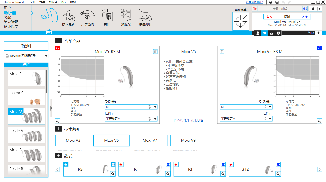This screenshot has height=182, width=326.
Task: Open the warning triangle icon
Action: pyautogui.click(x=271, y=33)
